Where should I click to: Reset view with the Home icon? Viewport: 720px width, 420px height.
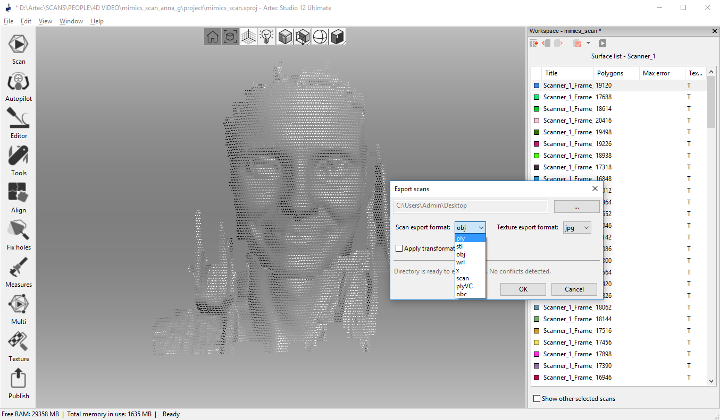[x=213, y=37]
